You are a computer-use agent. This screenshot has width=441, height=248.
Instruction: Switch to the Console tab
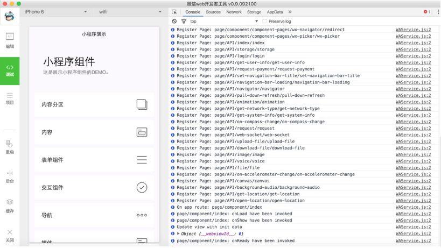tap(193, 12)
